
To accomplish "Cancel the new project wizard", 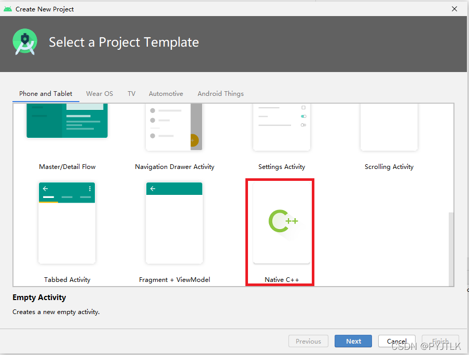I will point(396,341).
